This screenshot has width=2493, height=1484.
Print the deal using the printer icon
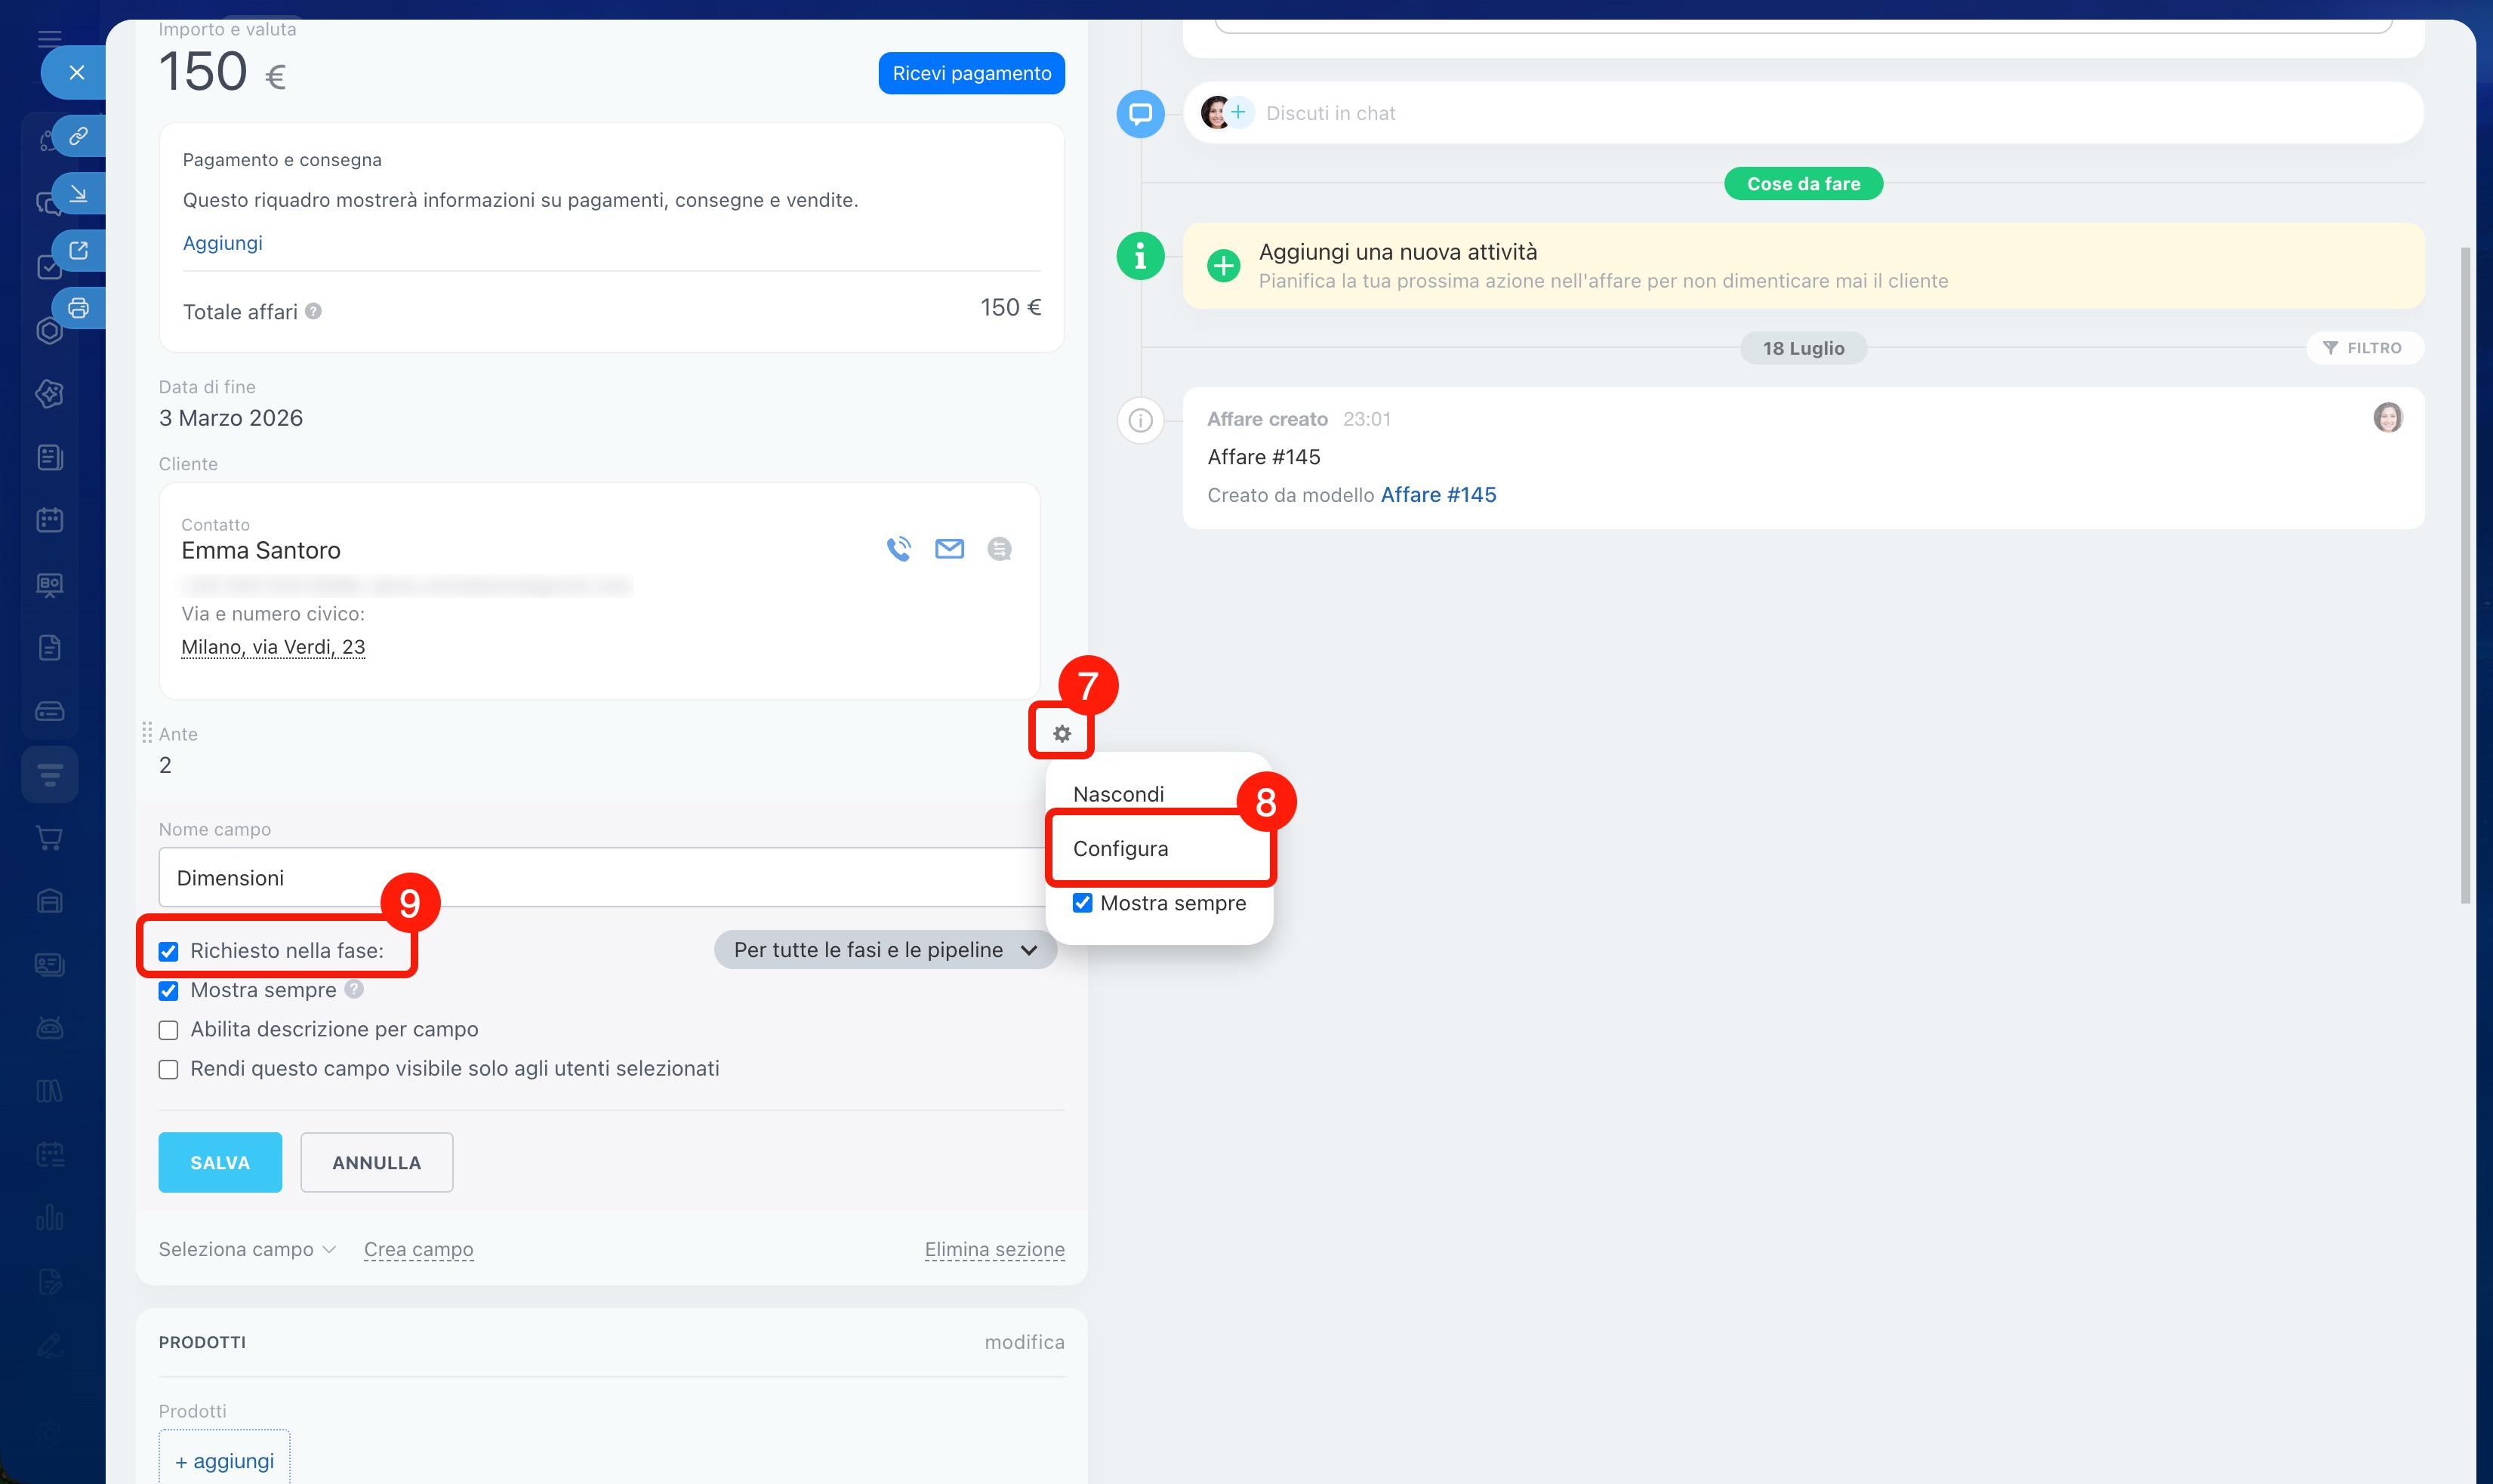coord(78,307)
